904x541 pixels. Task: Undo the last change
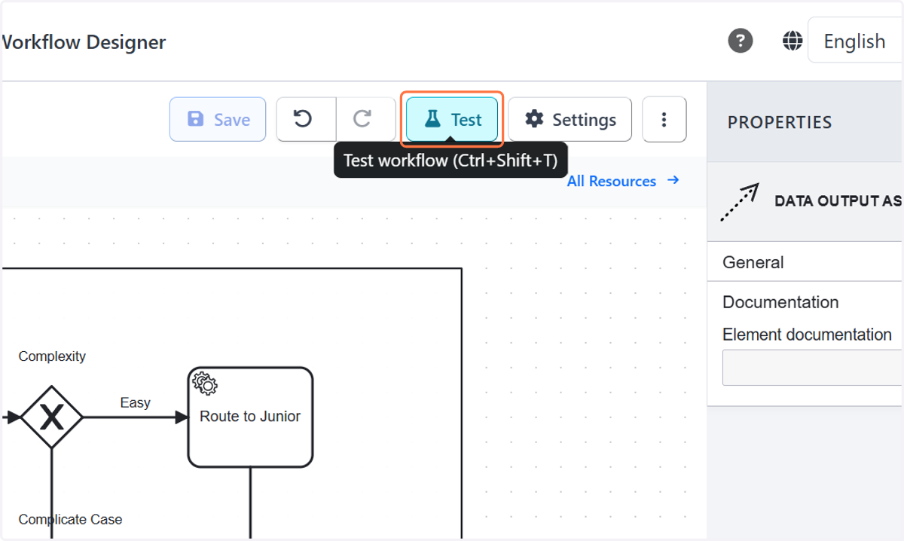pyautogui.click(x=306, y=119)
